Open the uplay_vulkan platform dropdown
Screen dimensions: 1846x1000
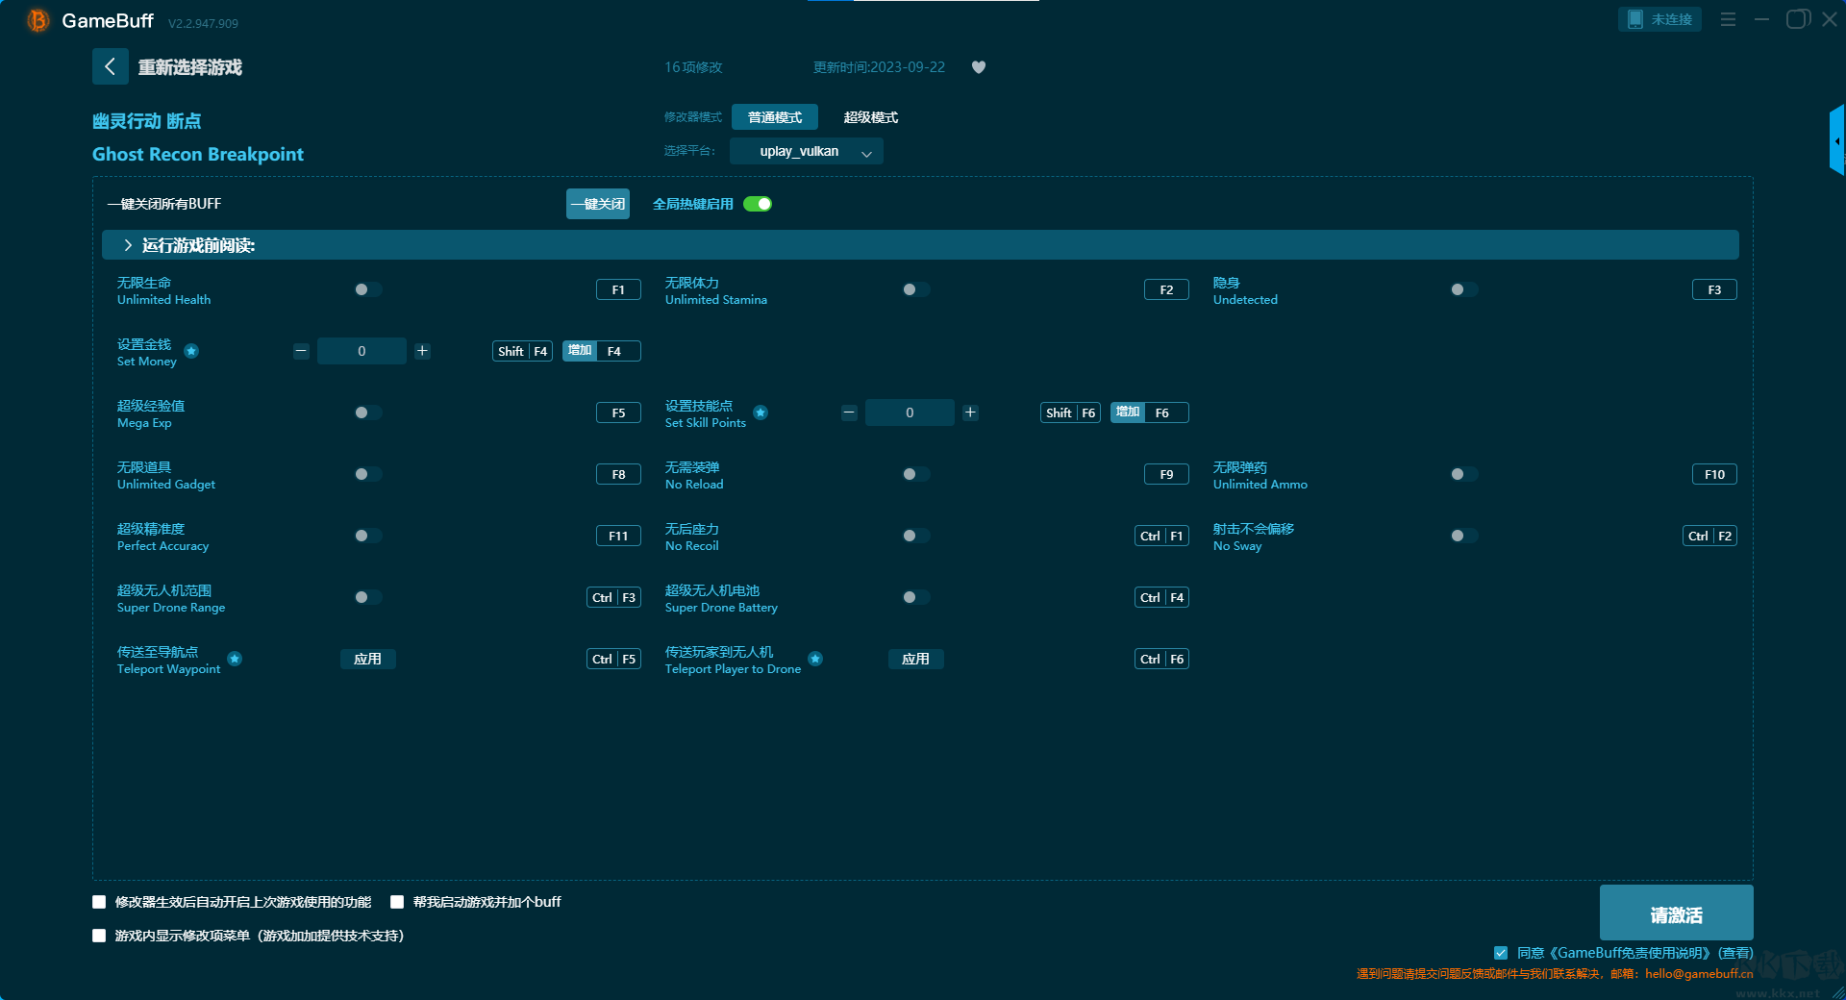[x=806, y=152]
